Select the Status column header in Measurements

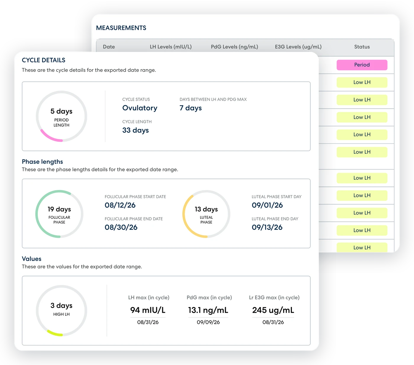click(362, 47)
